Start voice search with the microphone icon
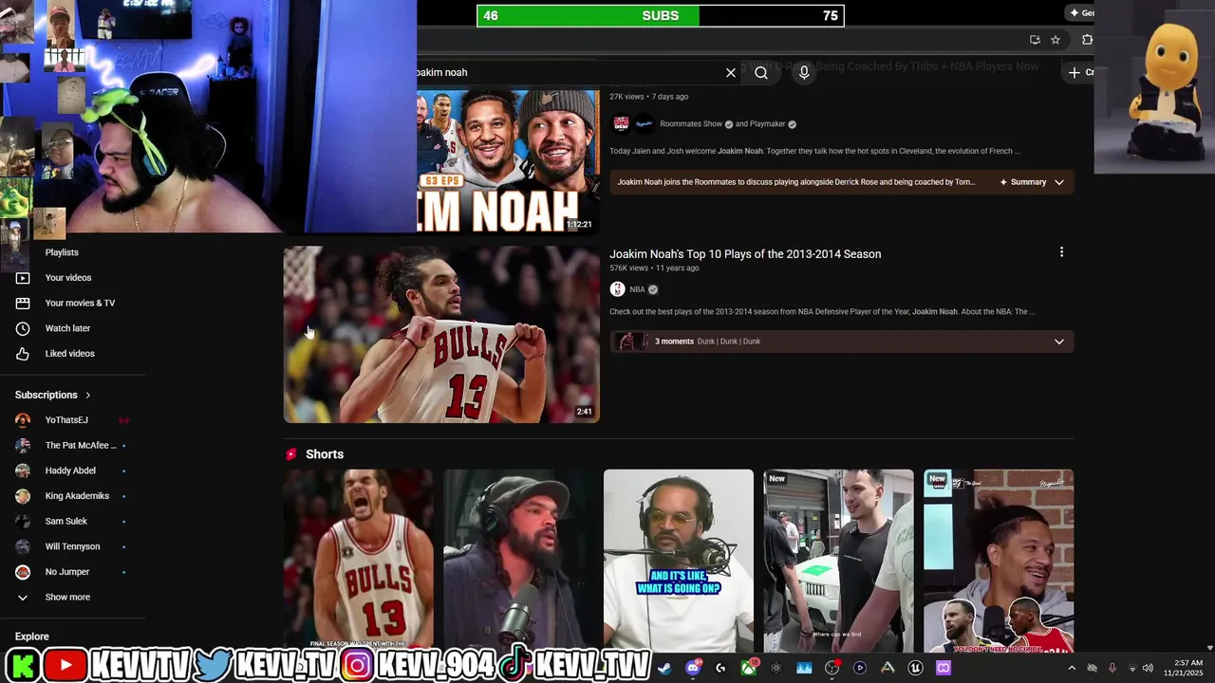The height and width of the screenshot is (683, 1215). click(804, 72)
